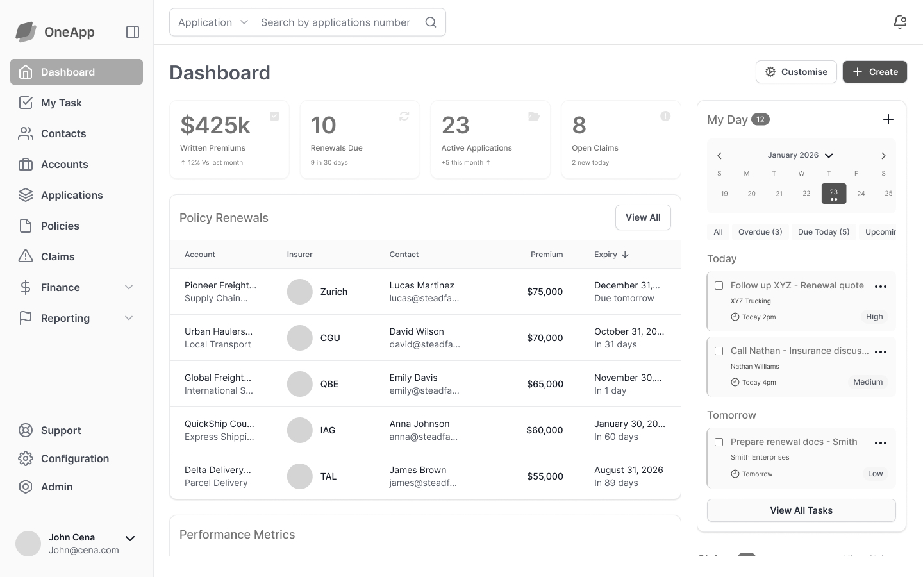Click TAL insurer avatar
This screenshot has width=923, height=577.
click(299, 476)
